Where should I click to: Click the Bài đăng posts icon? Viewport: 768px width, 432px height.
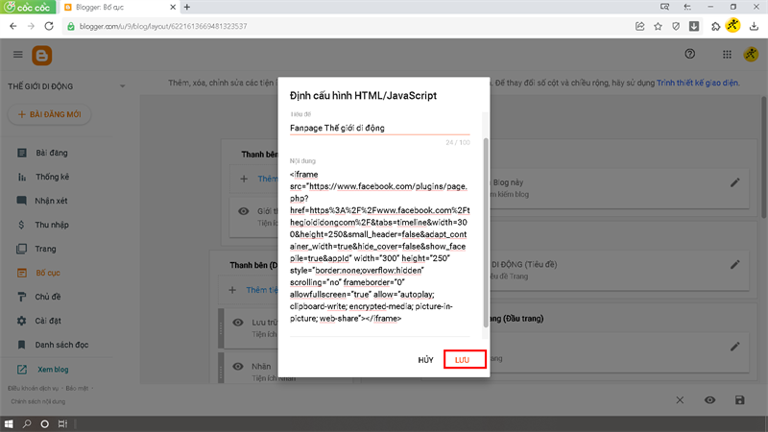21,153
